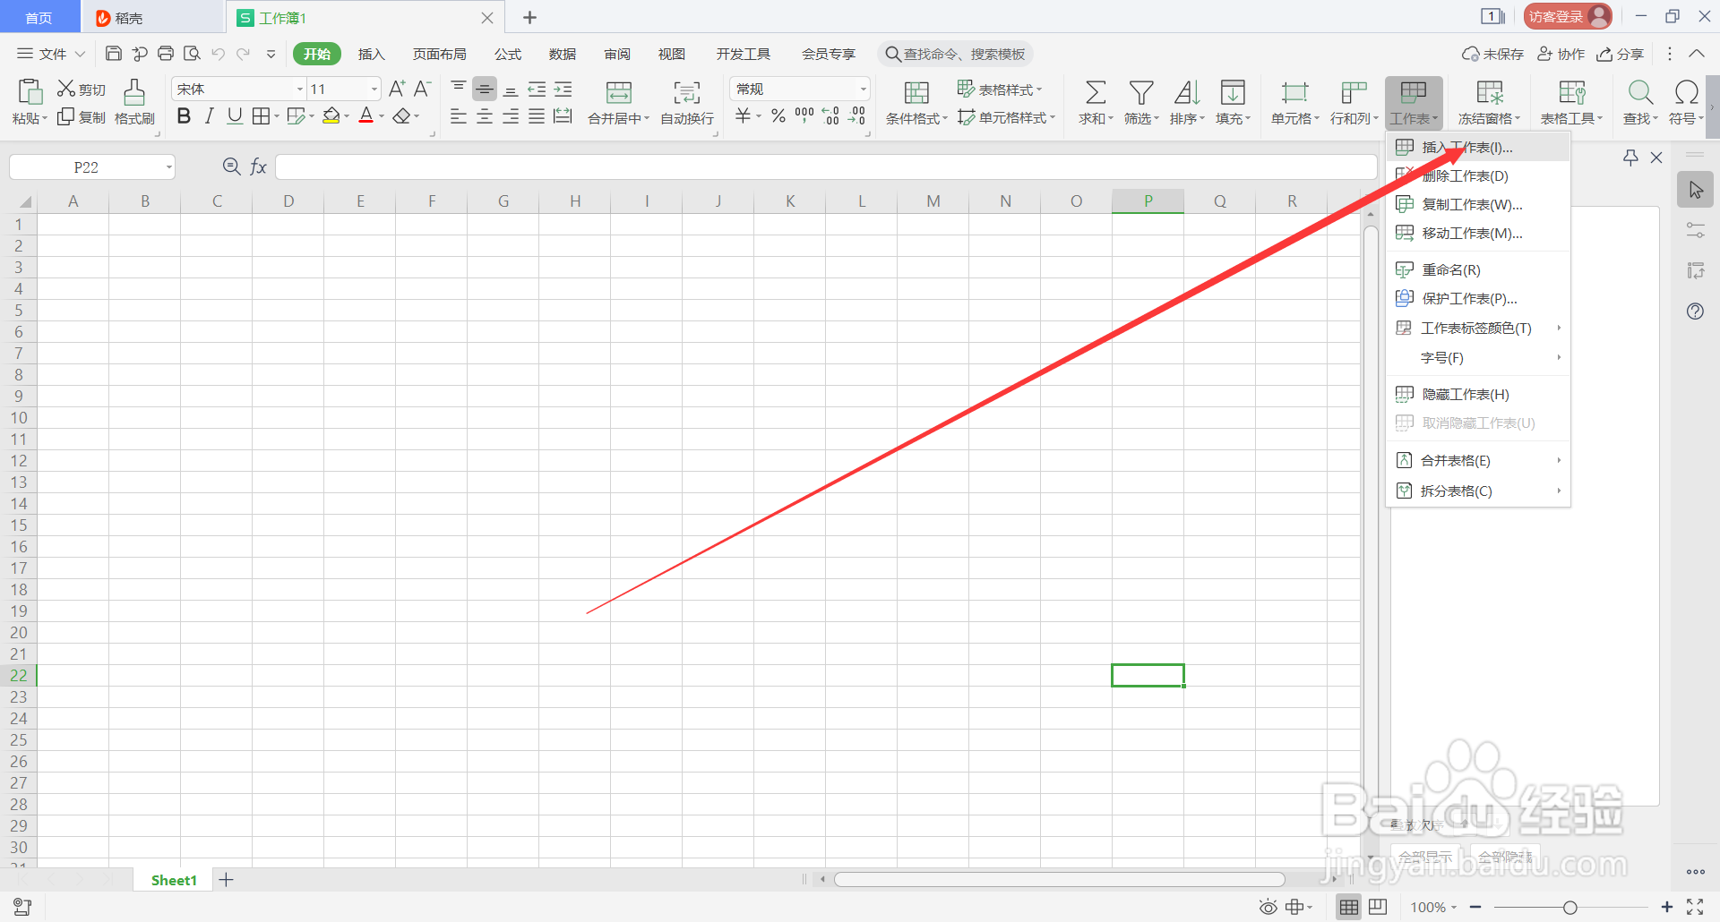Click into the formula bar input

826,167
